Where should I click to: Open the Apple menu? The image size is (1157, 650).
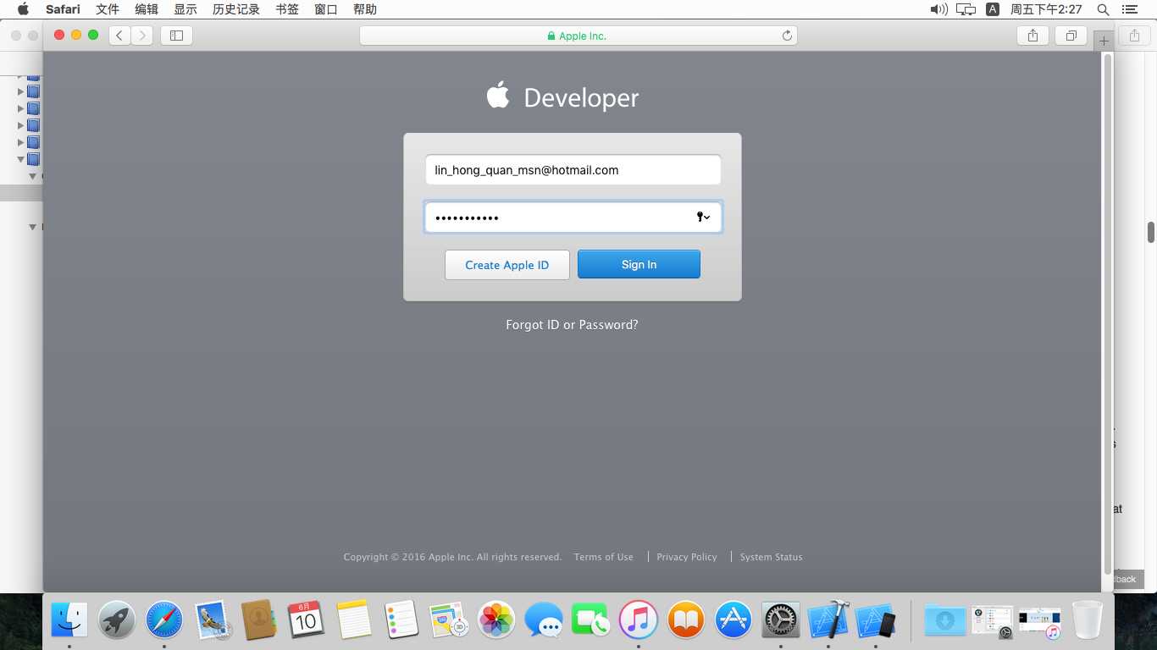(23, 9)
